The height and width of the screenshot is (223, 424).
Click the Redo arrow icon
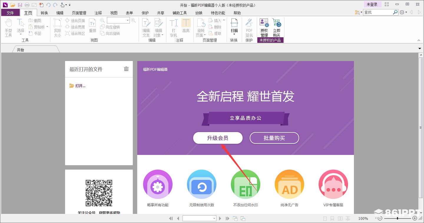pos(55,5)
